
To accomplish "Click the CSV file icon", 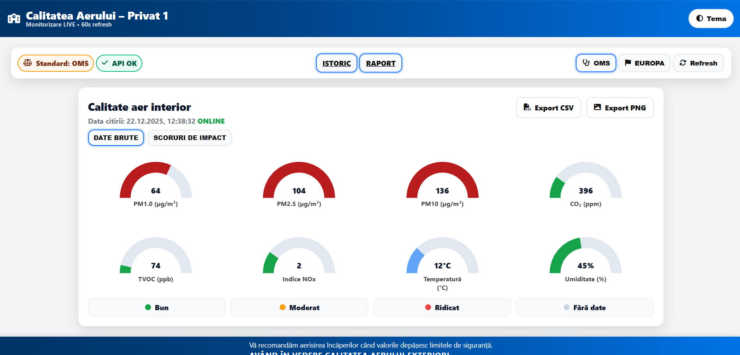I will click(527, 107).
